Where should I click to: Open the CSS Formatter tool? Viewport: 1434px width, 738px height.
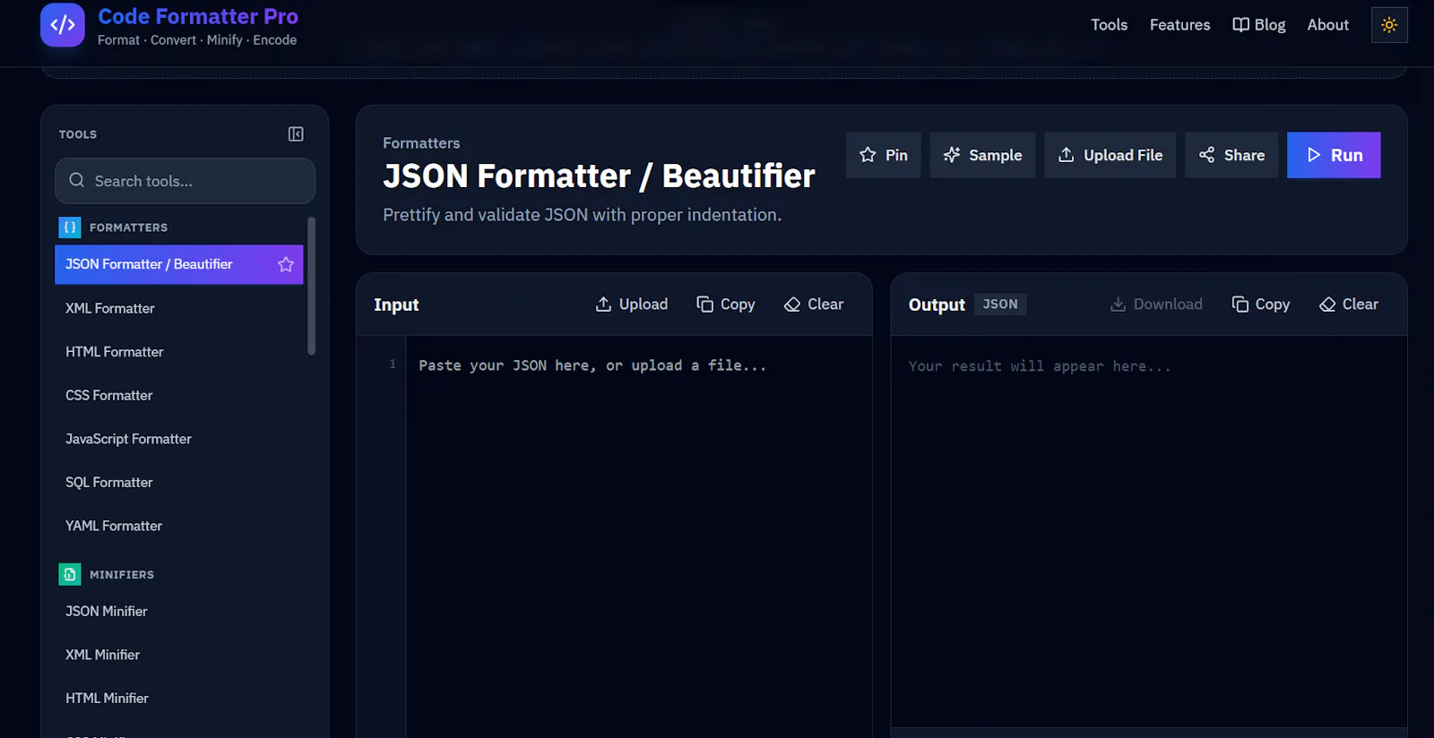[179, 395]
